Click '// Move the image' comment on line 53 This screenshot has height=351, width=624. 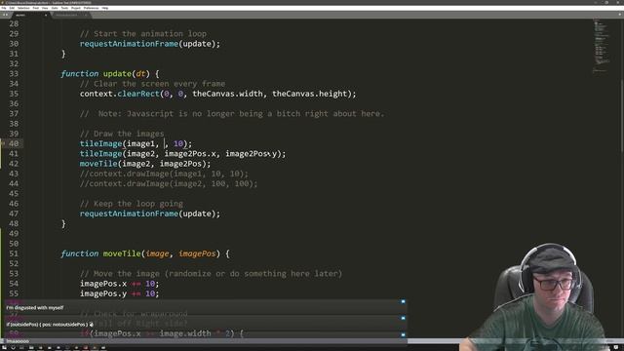click(x=211, y=274)
